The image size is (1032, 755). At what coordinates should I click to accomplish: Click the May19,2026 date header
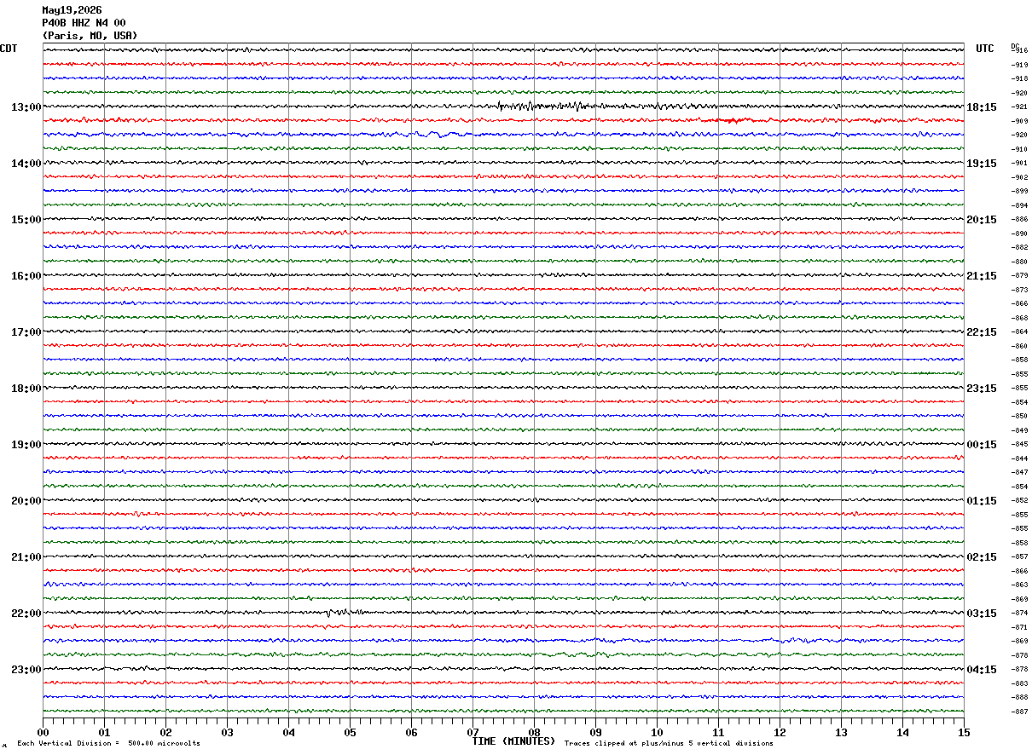pos(72,10)
